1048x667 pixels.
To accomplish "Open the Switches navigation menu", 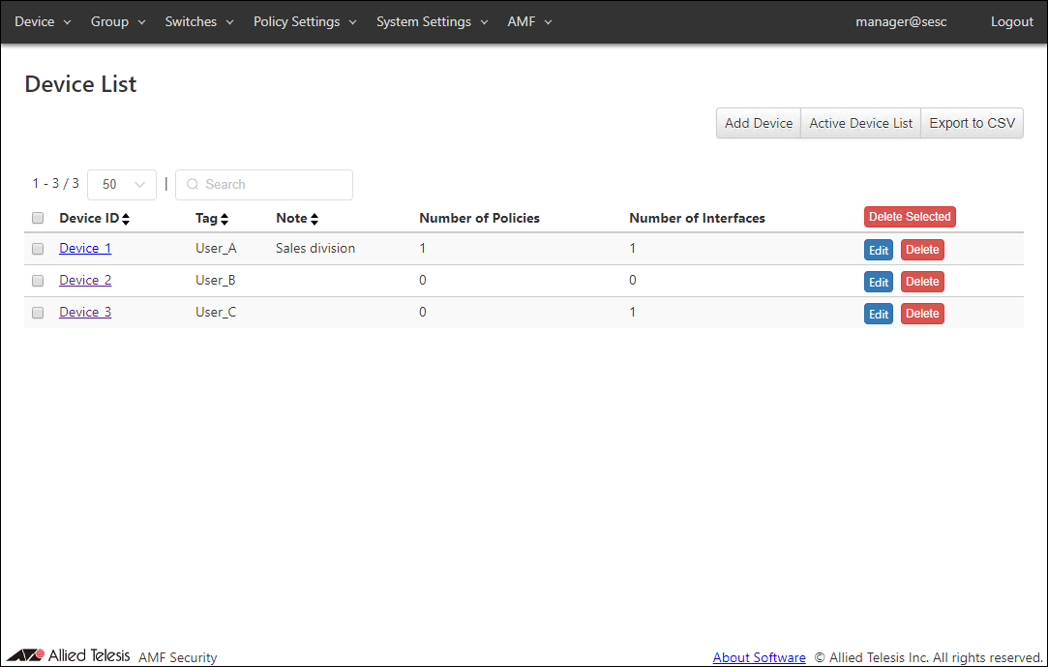I will [x=199, y=21].
